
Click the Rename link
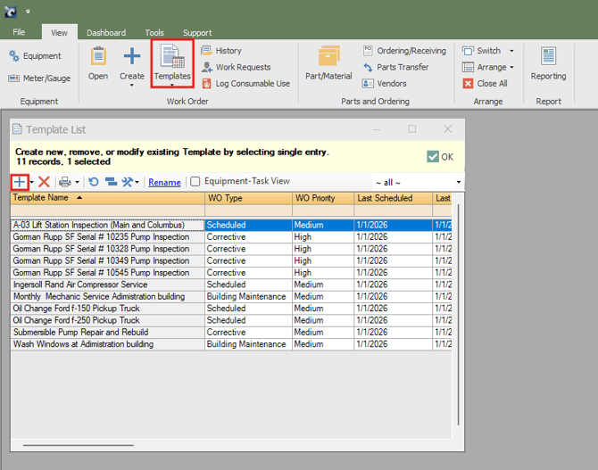tap(164, 182)
